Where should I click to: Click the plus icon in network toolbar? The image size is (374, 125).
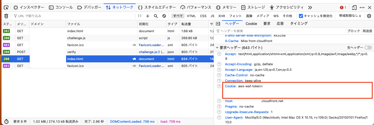pos(148,16)
